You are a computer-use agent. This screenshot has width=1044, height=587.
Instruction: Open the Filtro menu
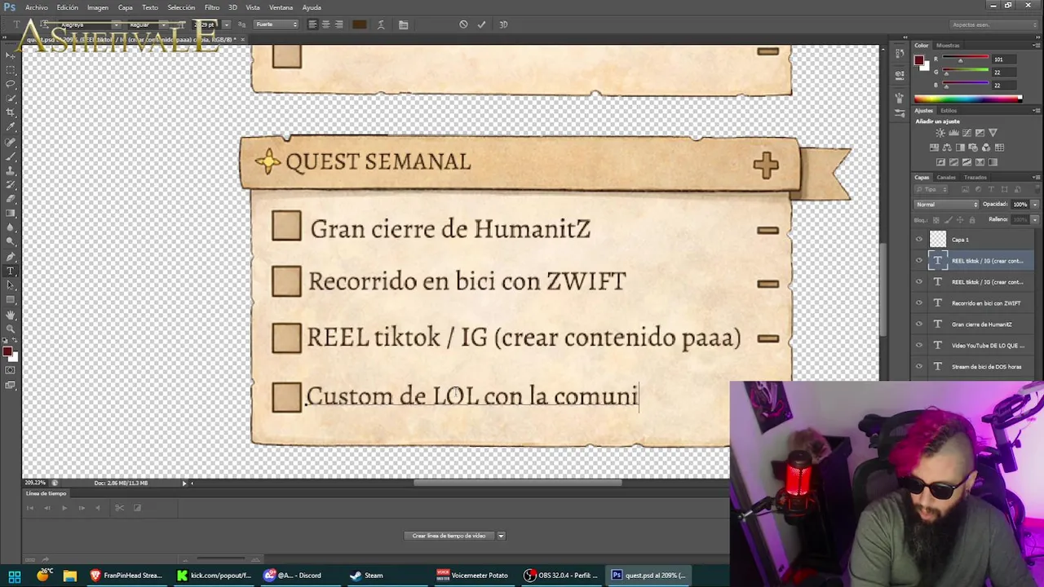(212, 7)
